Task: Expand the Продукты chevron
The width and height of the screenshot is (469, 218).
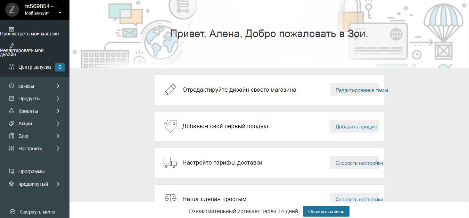Action: tap(58, 99)
